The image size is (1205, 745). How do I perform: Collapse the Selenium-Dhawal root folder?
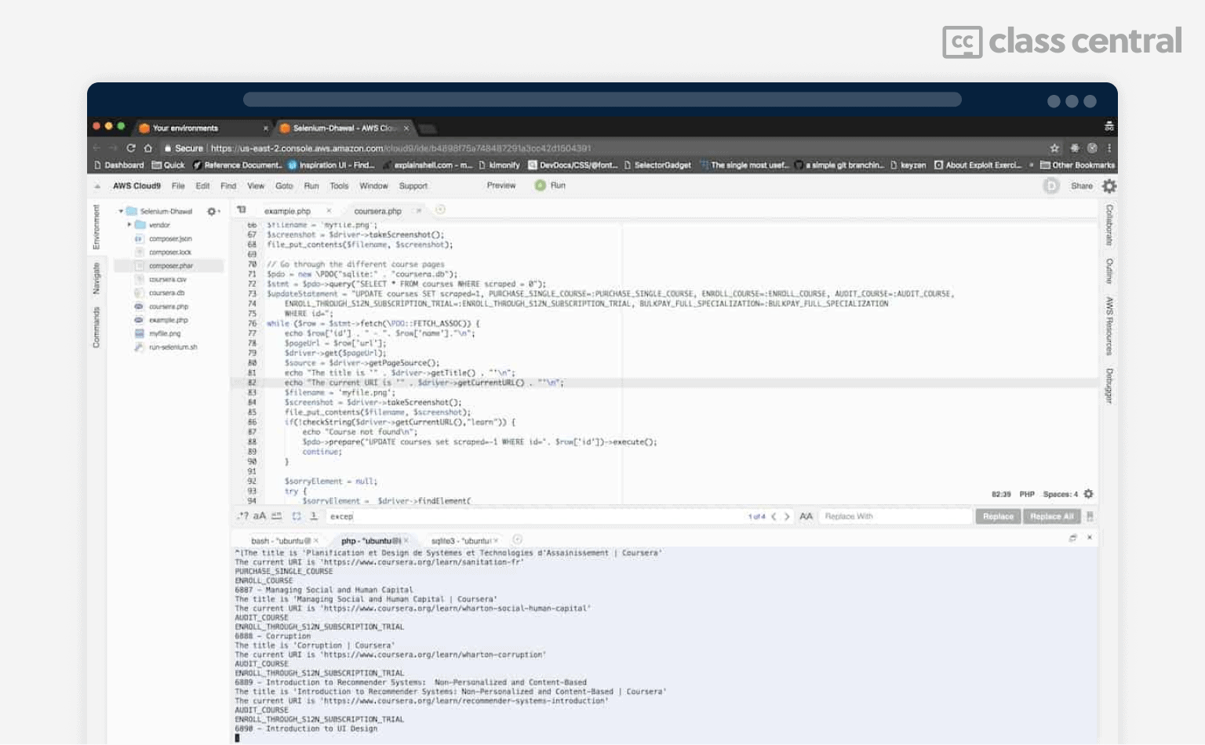pyautogui.click(x=121, y=212)
